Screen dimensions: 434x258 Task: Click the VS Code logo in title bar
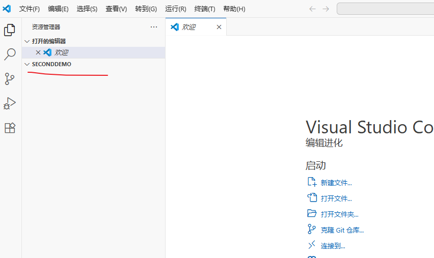coord(7,9)
